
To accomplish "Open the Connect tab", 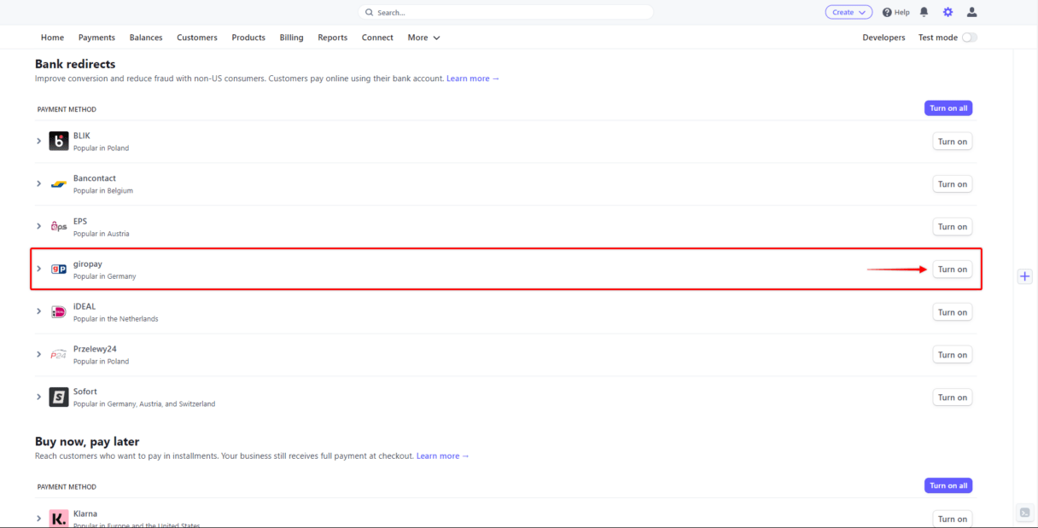I will [x=377, y=38].
